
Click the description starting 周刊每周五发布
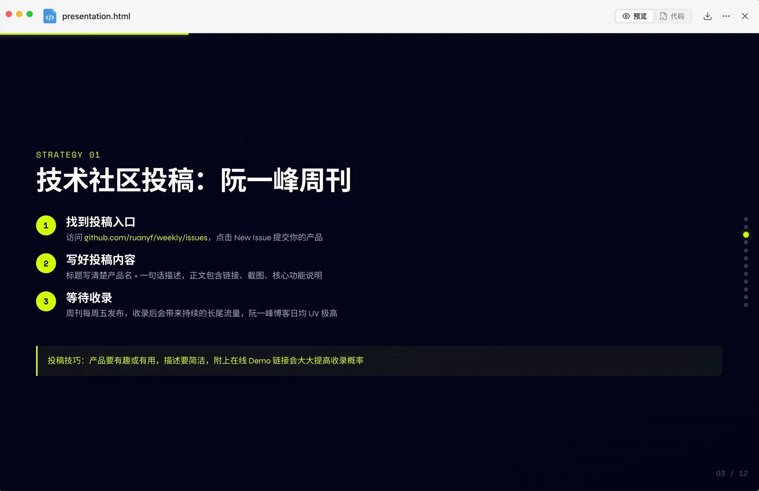(x=202, y=313)
